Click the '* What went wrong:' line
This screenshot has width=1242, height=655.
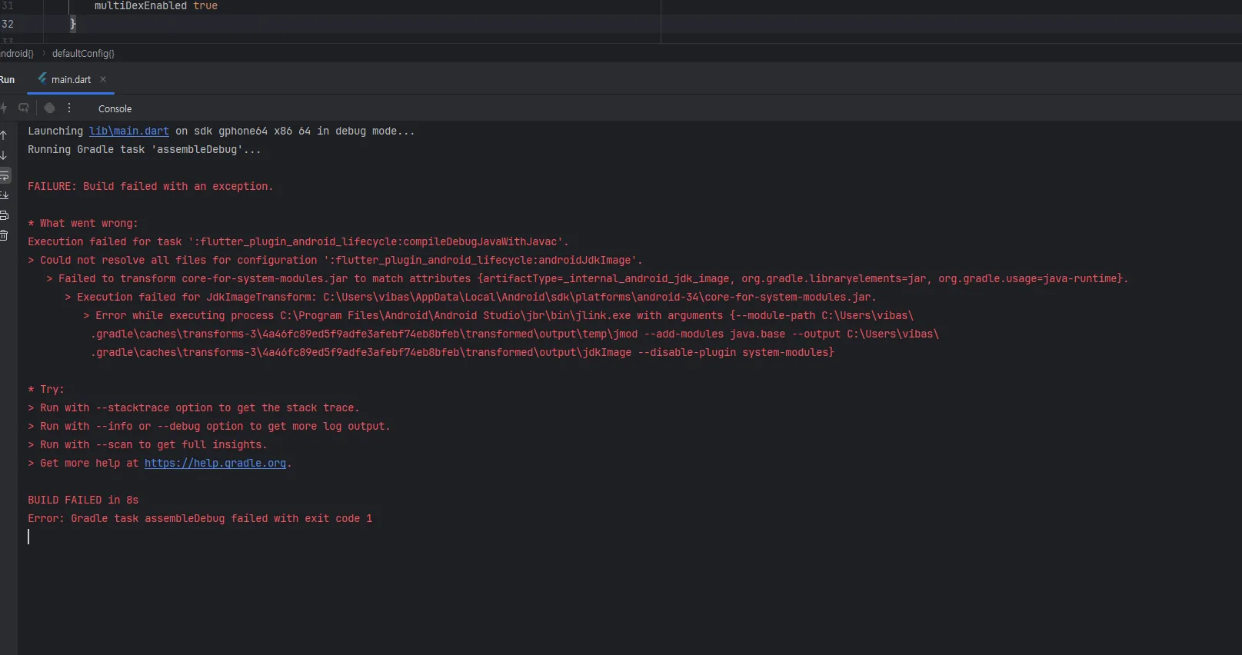[83, 224]
